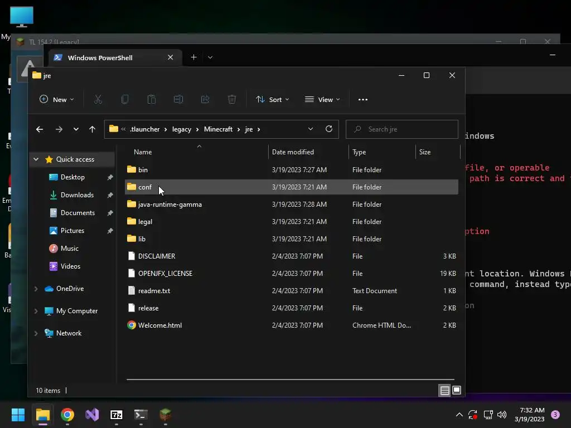Open Google Chrome from taskbar
This screenshot has height=428, width=571.
coord(67,415)
